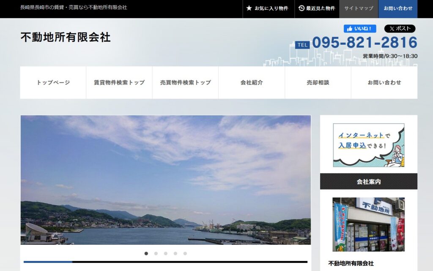Click the 不動地所有限会社 site title logo
Viewport: 433px width, 271px height.
point(66,37)
